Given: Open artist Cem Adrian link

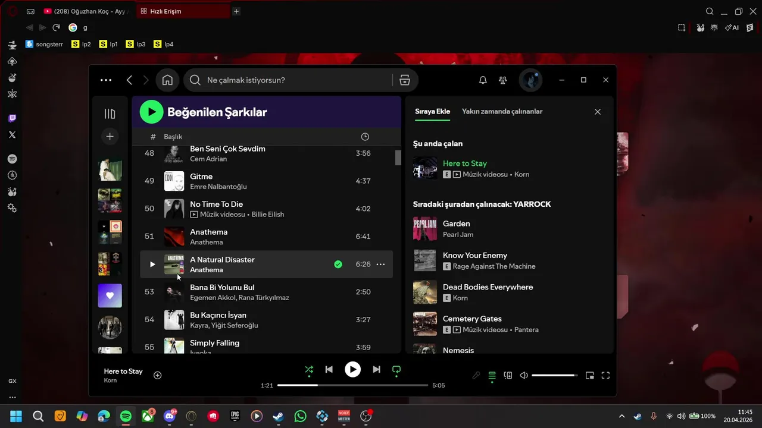Looking at the screenshot, I should tap(208, 159).
